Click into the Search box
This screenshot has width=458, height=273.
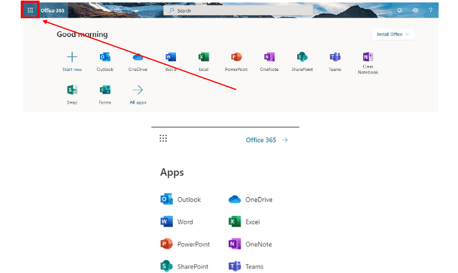click(x=238, y=11)
